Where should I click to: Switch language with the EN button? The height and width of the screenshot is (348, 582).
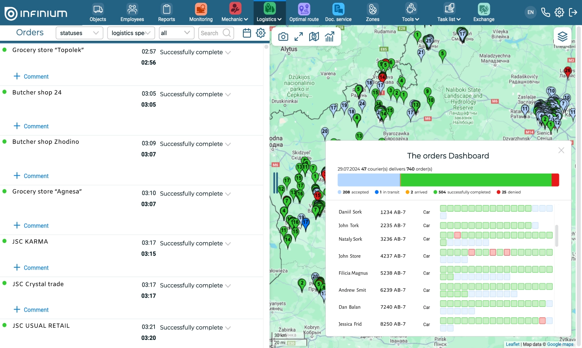(x=530, y=13)
